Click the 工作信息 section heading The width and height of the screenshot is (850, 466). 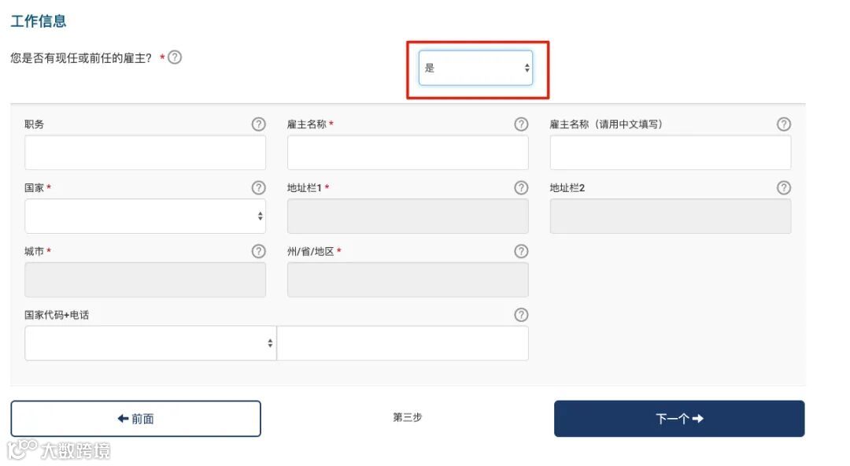(x=39, y=21)
